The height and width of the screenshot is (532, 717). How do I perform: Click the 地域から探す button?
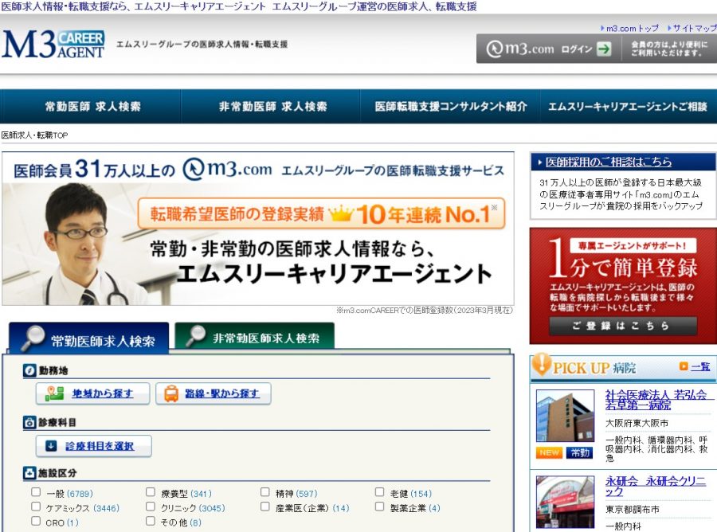[x=93, y=393]
